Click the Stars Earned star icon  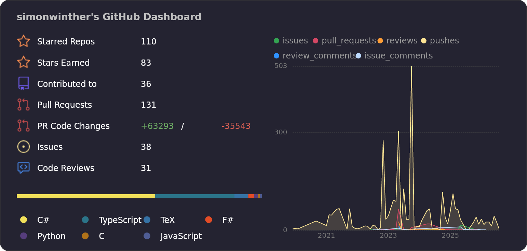point(24,63)
